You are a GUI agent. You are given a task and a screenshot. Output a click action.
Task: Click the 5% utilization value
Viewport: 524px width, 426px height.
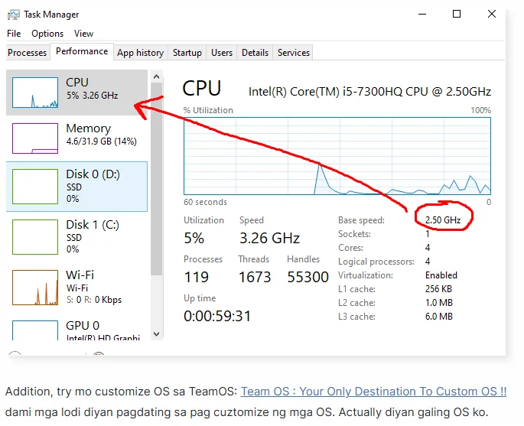pyautogui.click(x=194, y=238)
